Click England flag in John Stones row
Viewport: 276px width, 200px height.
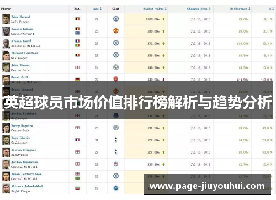coord(77,67)
